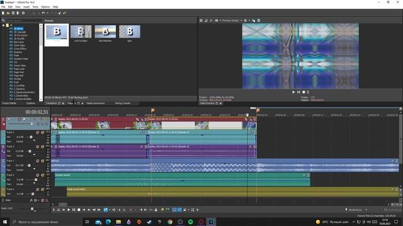Click Stop in the timeline transport bar

pos(79,210)
